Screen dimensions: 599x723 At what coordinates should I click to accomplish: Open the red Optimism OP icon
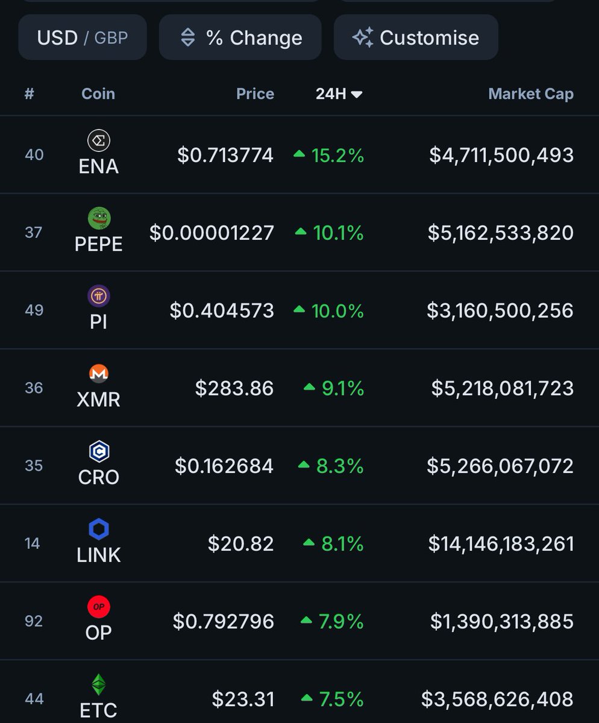[99, 607]
